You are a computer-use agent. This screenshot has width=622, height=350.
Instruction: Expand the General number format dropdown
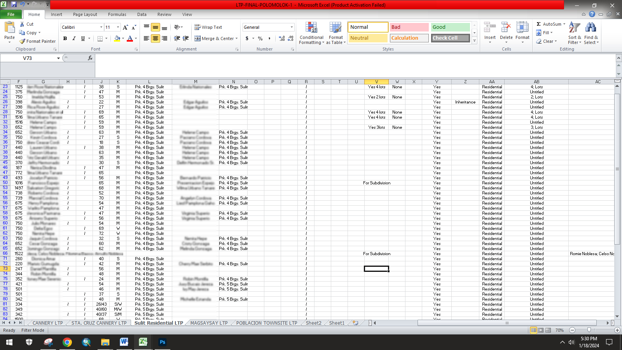pos(292,27)
